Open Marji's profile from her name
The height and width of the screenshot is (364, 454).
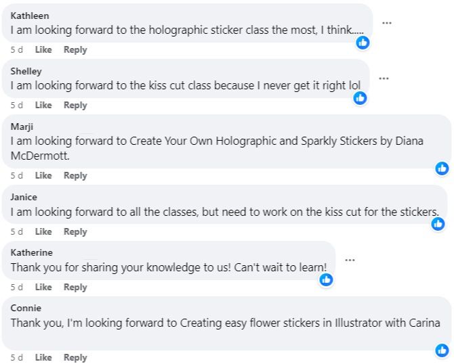tap(22, 127)
